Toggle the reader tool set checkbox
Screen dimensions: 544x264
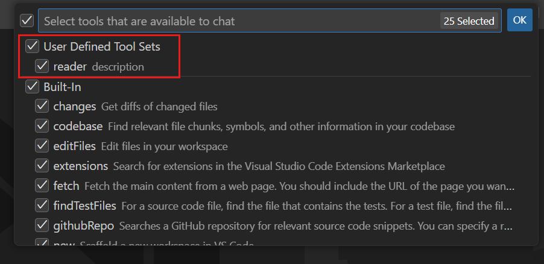point(42,66)
